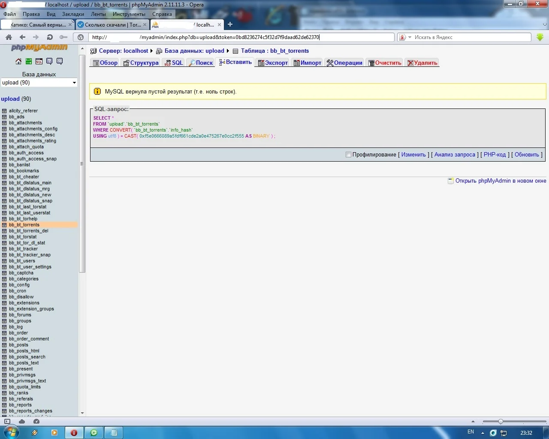Open the Экспорт tab
549x439 pixels.
click(273, 63)
